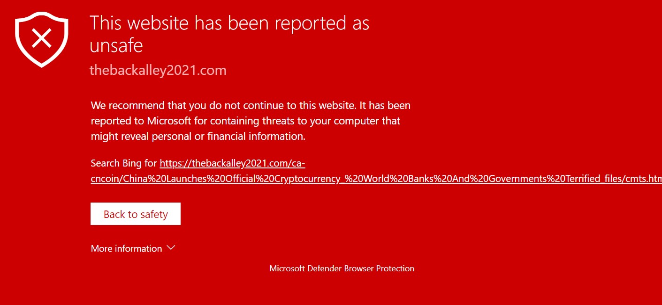This screenshot has height=305, width=662.
Task: Click the second line of the underlined URL
Action: pyautogui.click(x=376, y=179)
